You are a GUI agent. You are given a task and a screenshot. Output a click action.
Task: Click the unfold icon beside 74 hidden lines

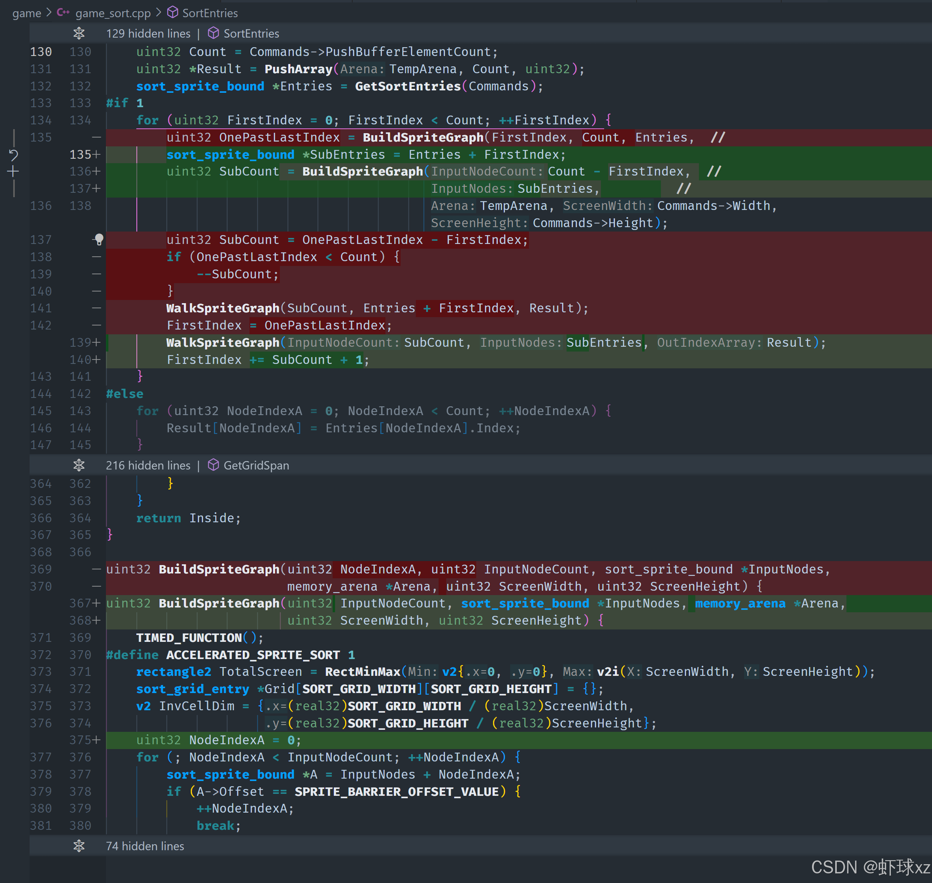[79, 846]
